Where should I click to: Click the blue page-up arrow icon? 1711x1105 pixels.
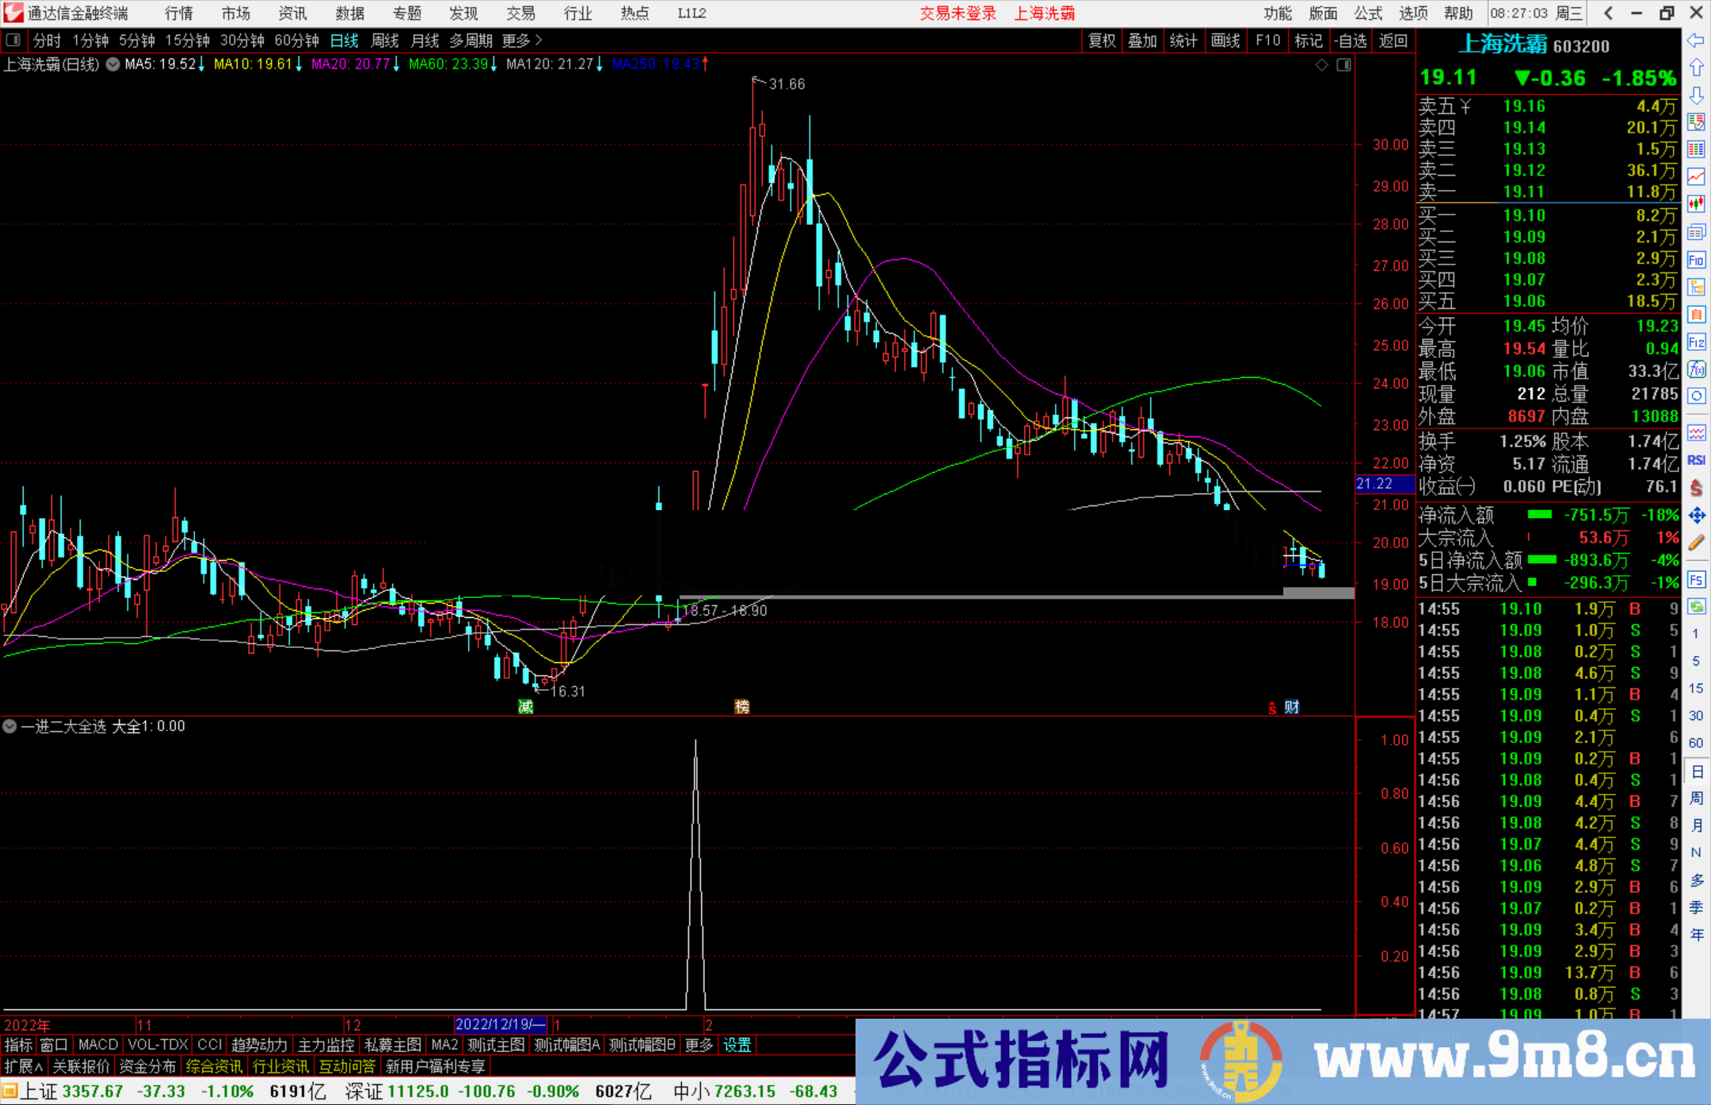[x=1697, y=68]
